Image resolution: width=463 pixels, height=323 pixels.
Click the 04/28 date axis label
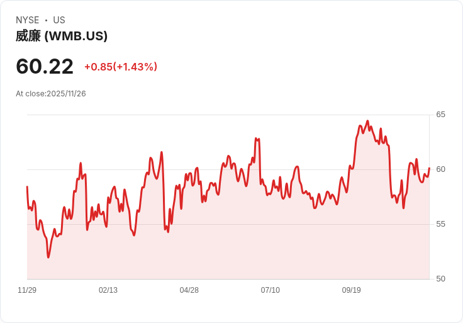coord(189,290)
